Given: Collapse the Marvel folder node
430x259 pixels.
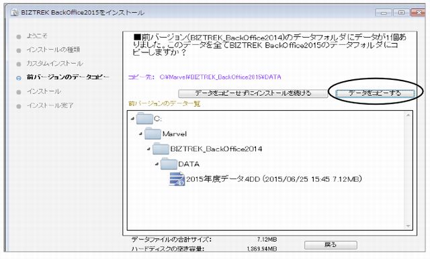Looking at the screenshot, I should point(140,134).
